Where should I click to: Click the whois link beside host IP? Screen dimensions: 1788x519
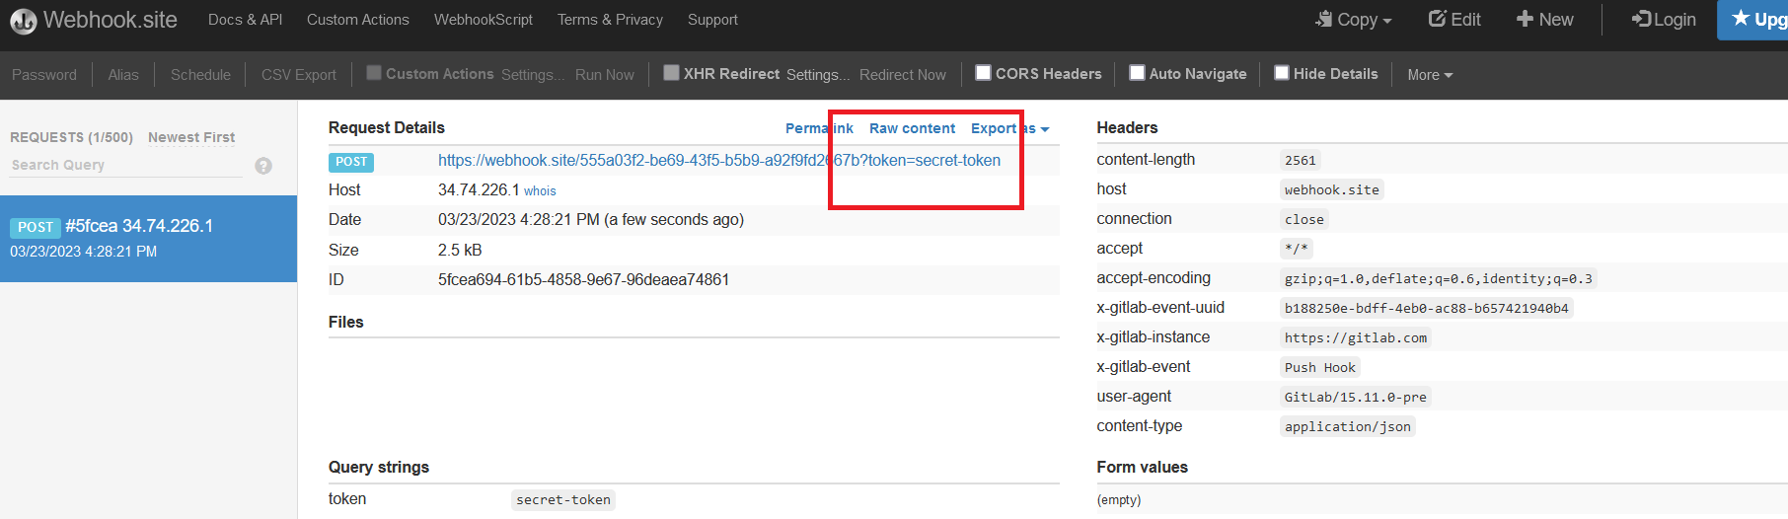pos(540,191)
